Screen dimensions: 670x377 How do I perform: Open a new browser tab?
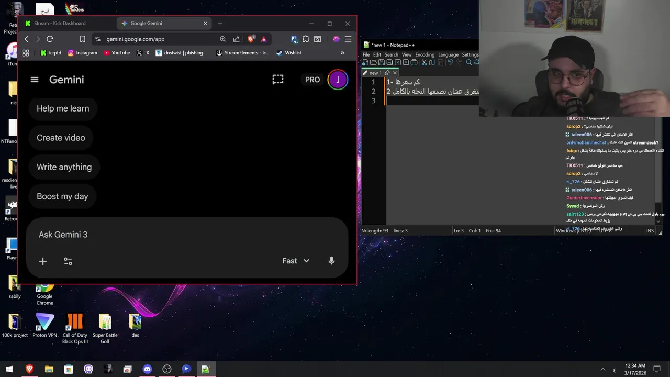point(220,23)
